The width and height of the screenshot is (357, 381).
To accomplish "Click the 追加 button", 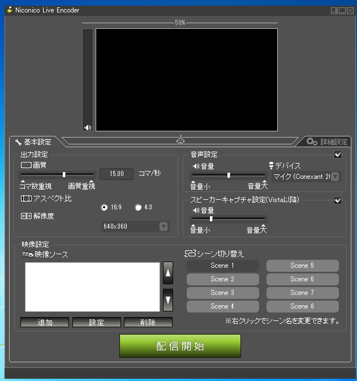I will click(45, 322).
